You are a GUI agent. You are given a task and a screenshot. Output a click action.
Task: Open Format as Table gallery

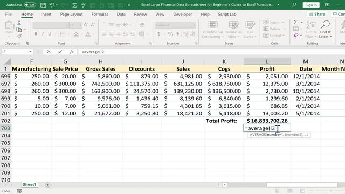233,30
